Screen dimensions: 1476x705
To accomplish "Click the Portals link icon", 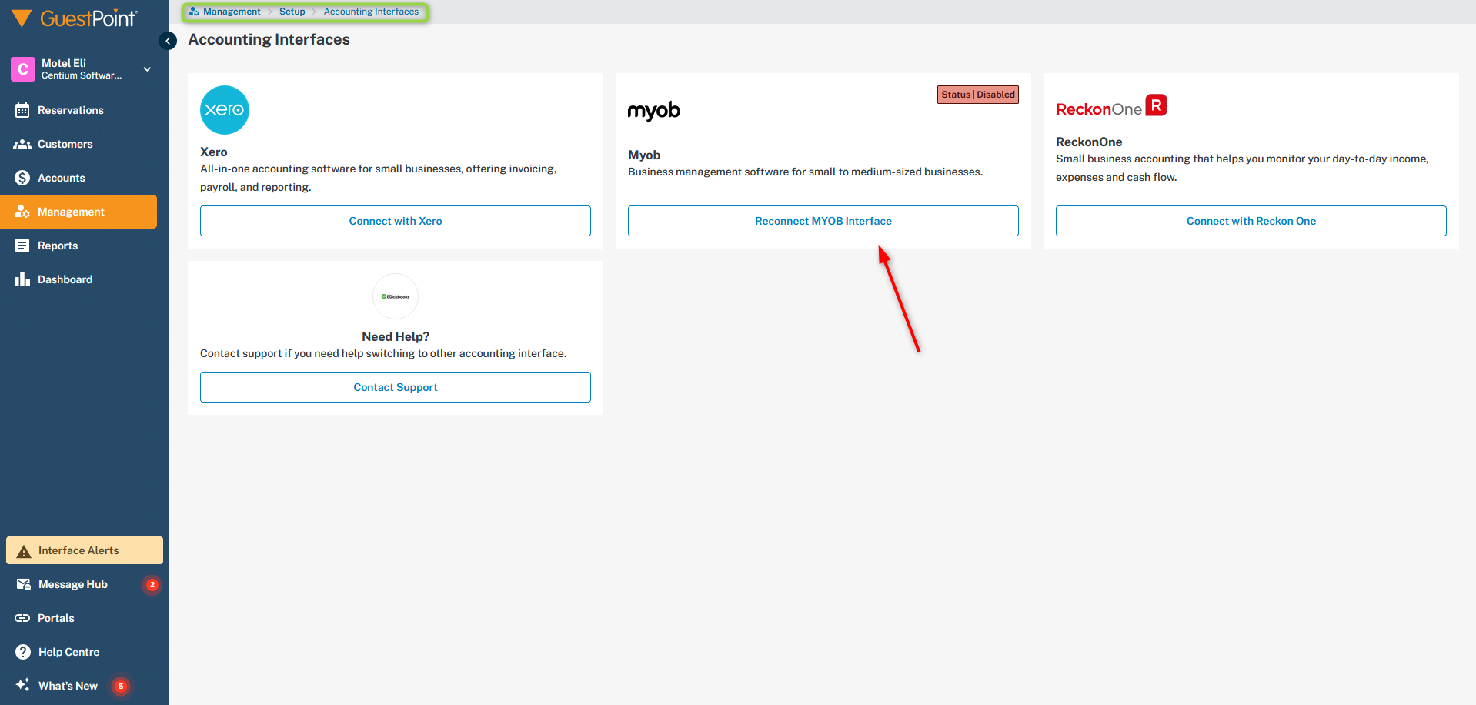I will [x=22, y=618].
